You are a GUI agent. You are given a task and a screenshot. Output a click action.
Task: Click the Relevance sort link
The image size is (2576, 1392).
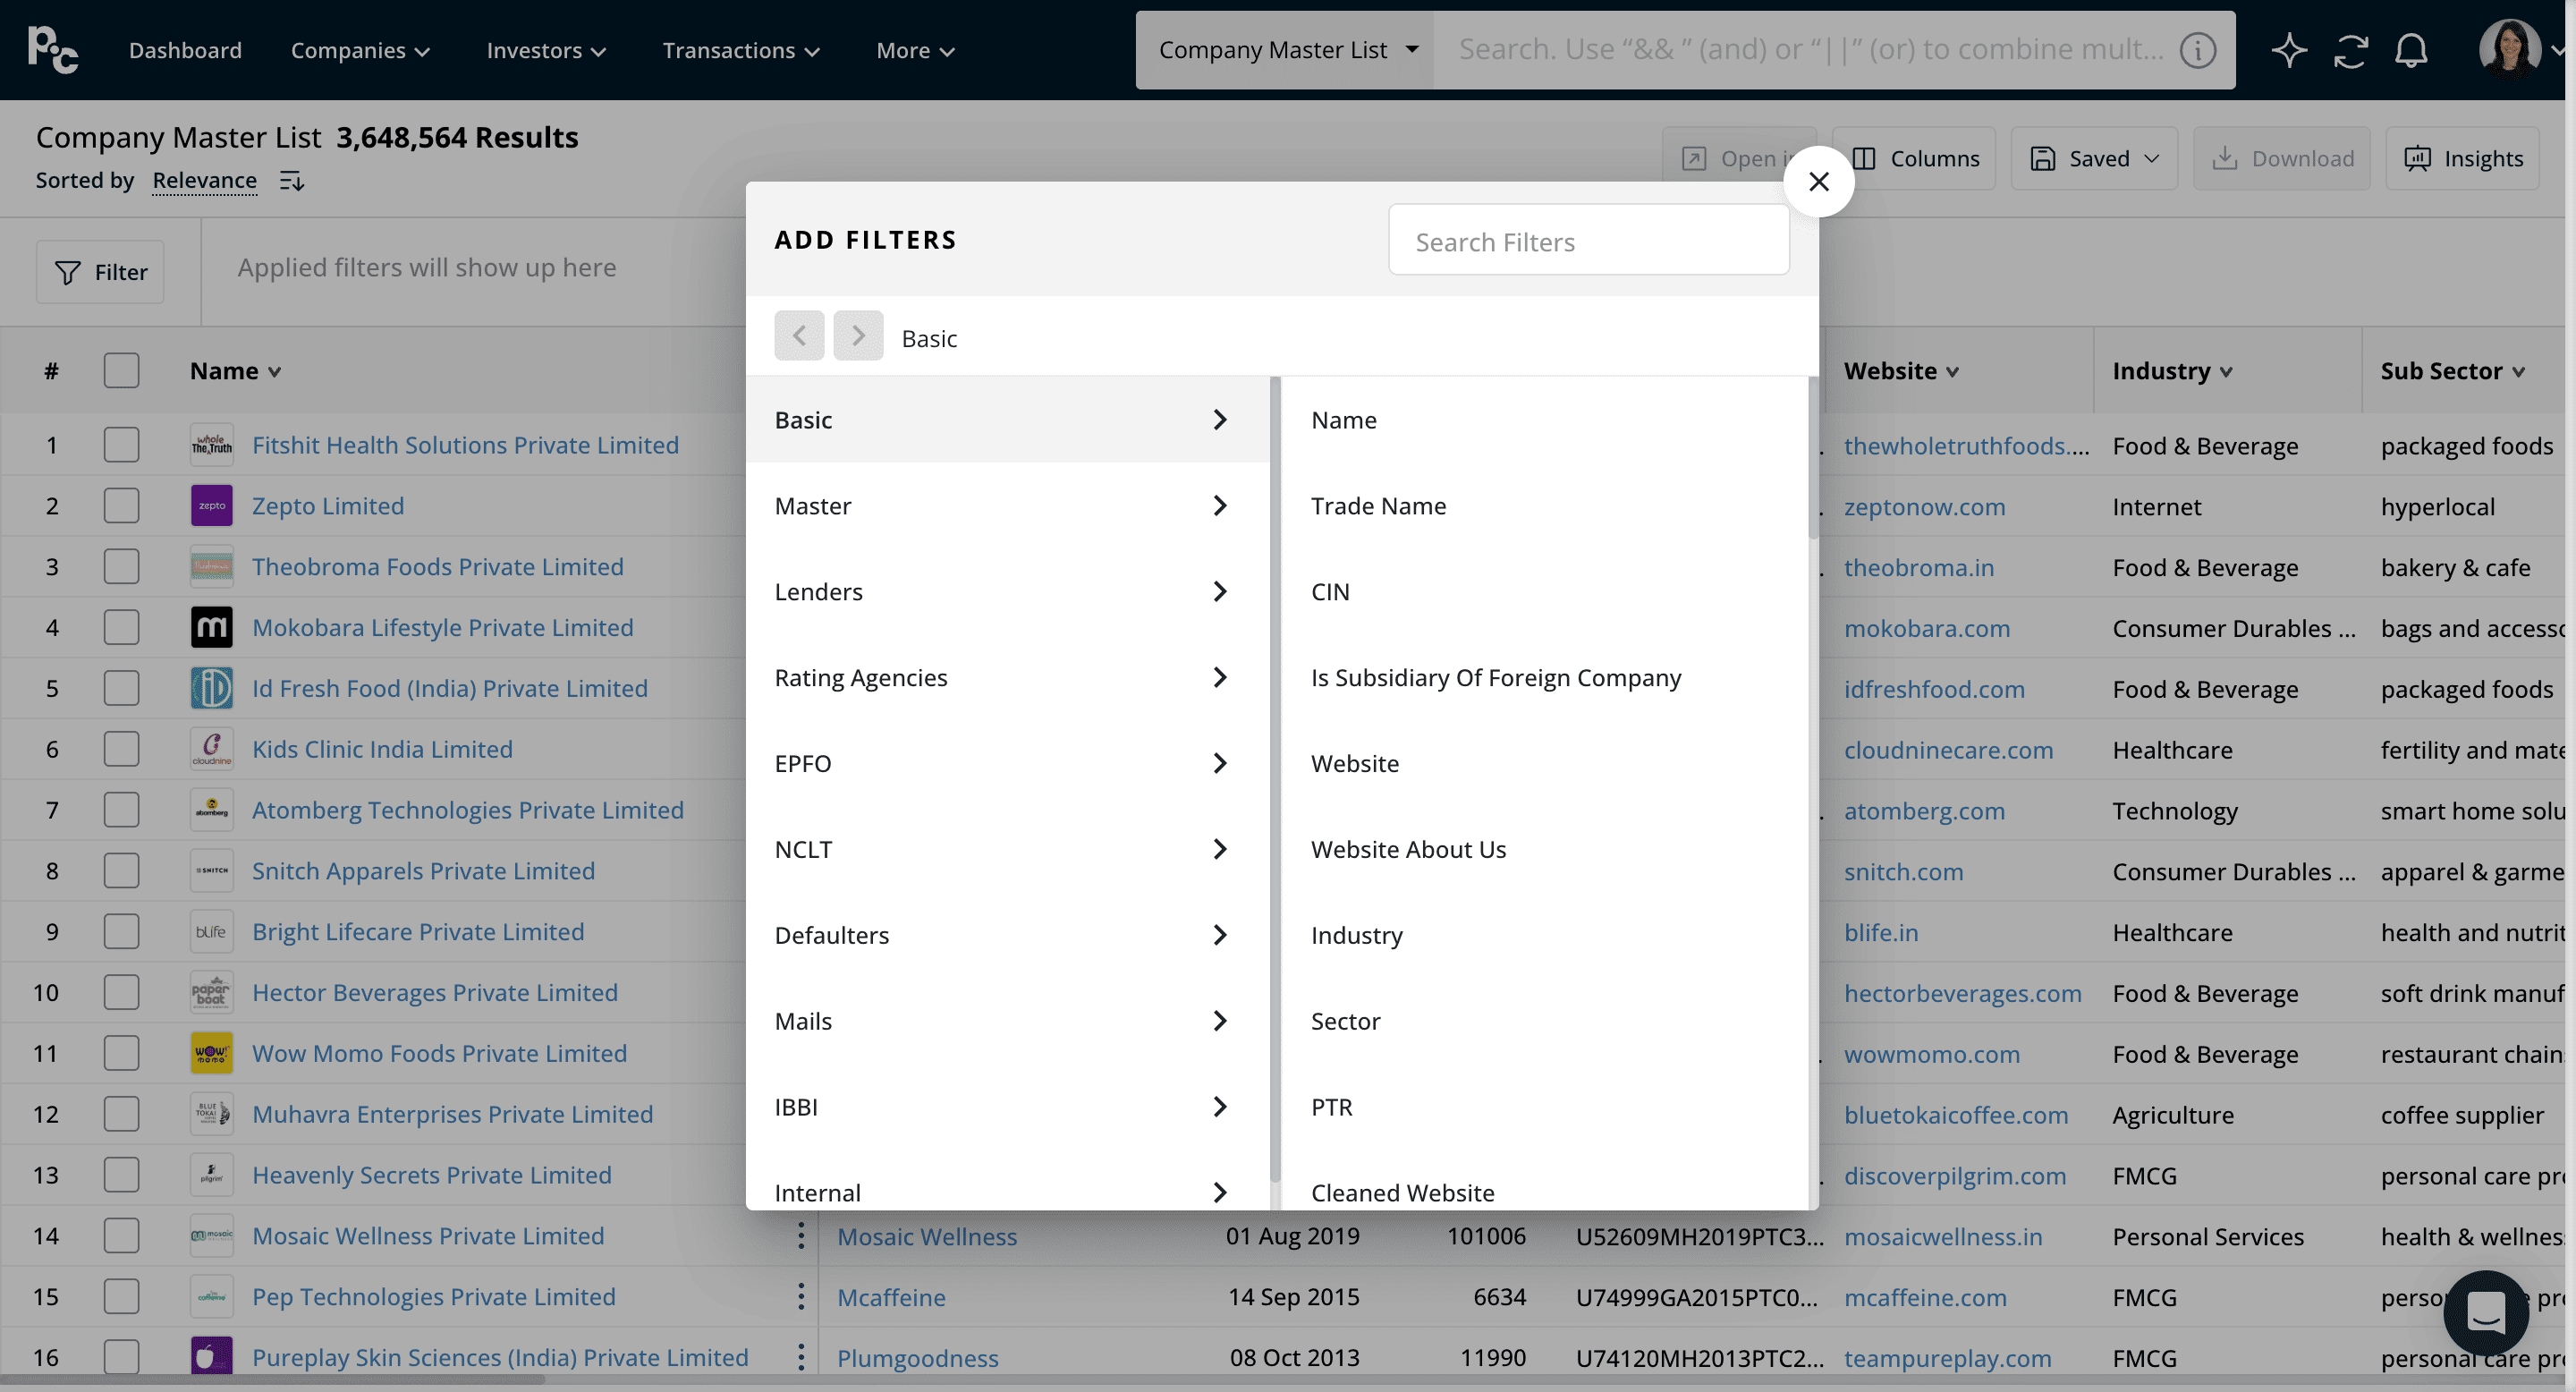(204, 180)
